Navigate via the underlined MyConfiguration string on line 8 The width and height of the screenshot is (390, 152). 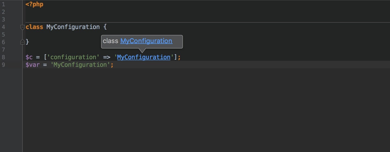pyautogui.click(x=143, y=57)
